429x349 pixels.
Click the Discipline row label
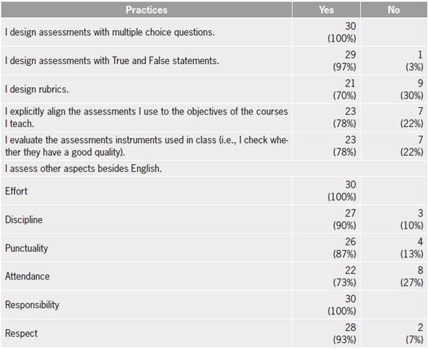[x=24, y=219]
